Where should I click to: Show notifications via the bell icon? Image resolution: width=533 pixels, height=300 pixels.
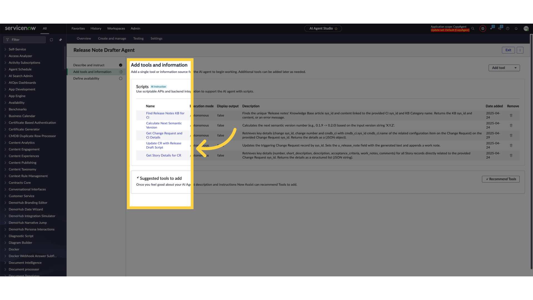click(516, 29)
